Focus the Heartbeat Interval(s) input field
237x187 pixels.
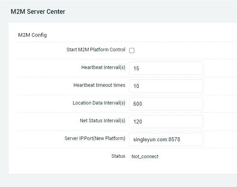click(166, 68)
